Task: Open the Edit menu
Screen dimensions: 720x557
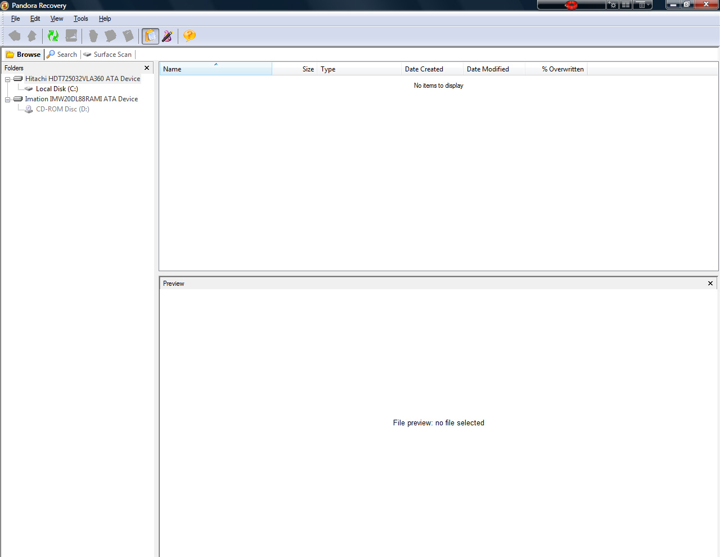Action: click(35, 19)
